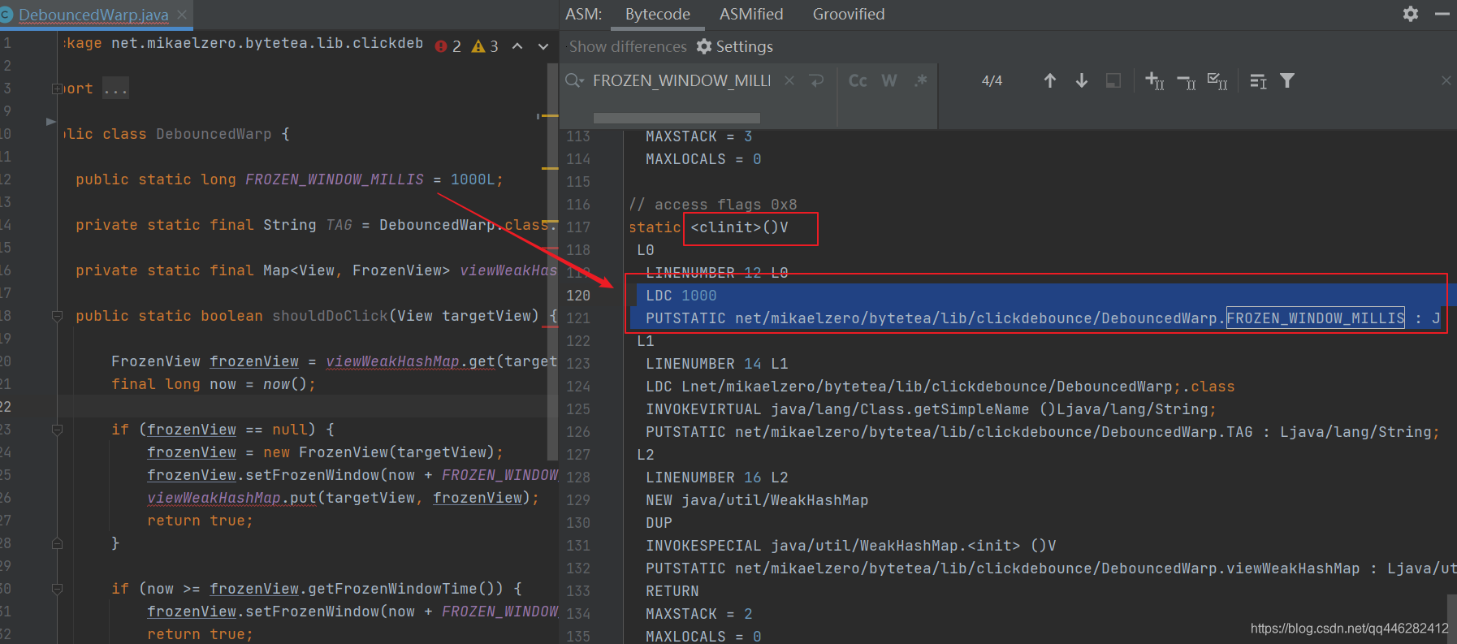
Task: Add selection for next occurrence
Action: click(1155, 80)
